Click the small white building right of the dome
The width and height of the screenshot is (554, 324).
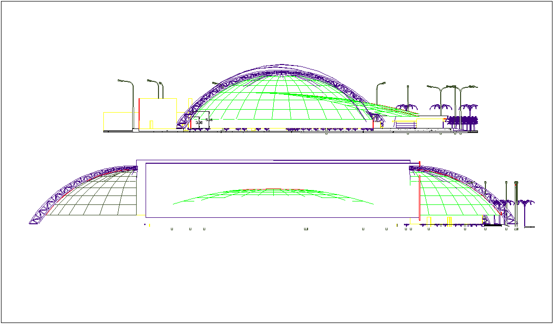click(406, 123)
